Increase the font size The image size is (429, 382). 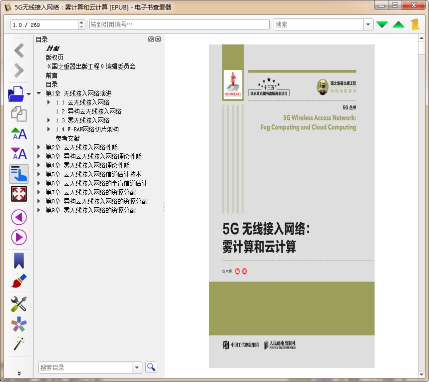click(19, 133)
